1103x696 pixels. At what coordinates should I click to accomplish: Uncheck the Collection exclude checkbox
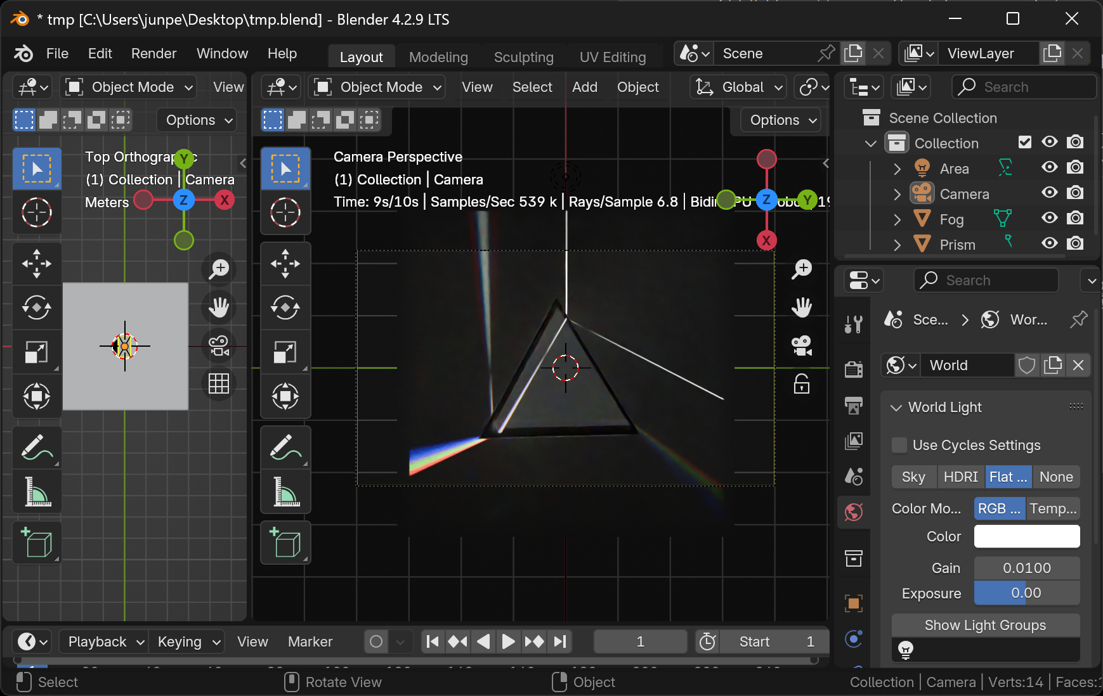click(1024, 142)
